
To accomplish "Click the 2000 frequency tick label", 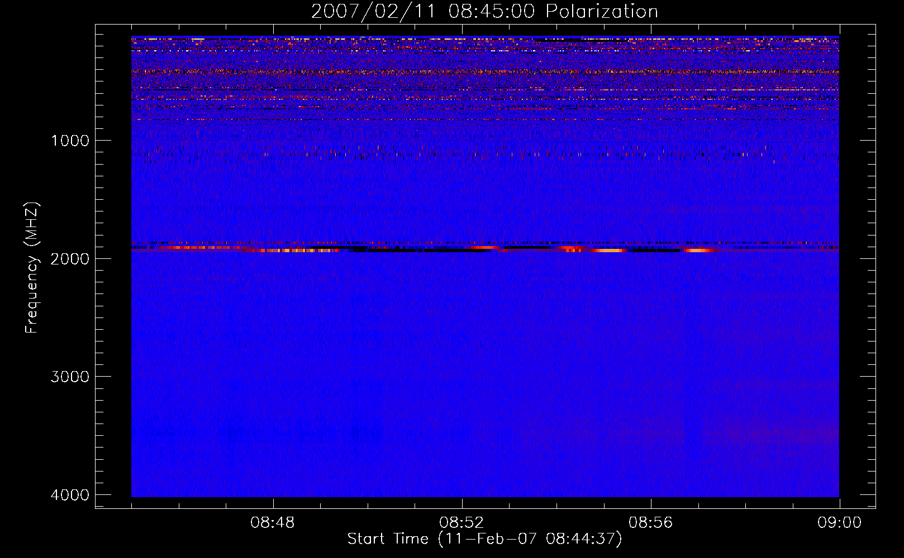I will (70, 259).
